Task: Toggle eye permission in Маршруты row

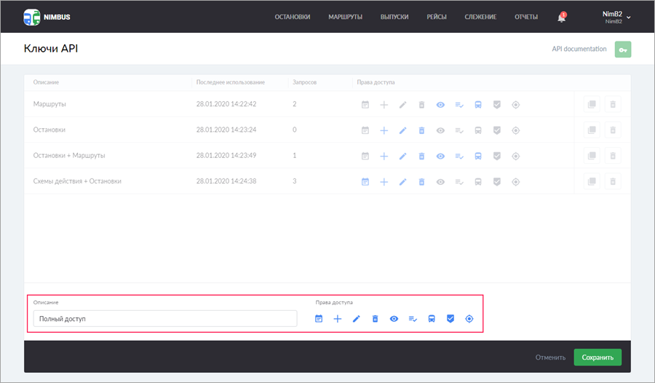Action: pos(440,105)
